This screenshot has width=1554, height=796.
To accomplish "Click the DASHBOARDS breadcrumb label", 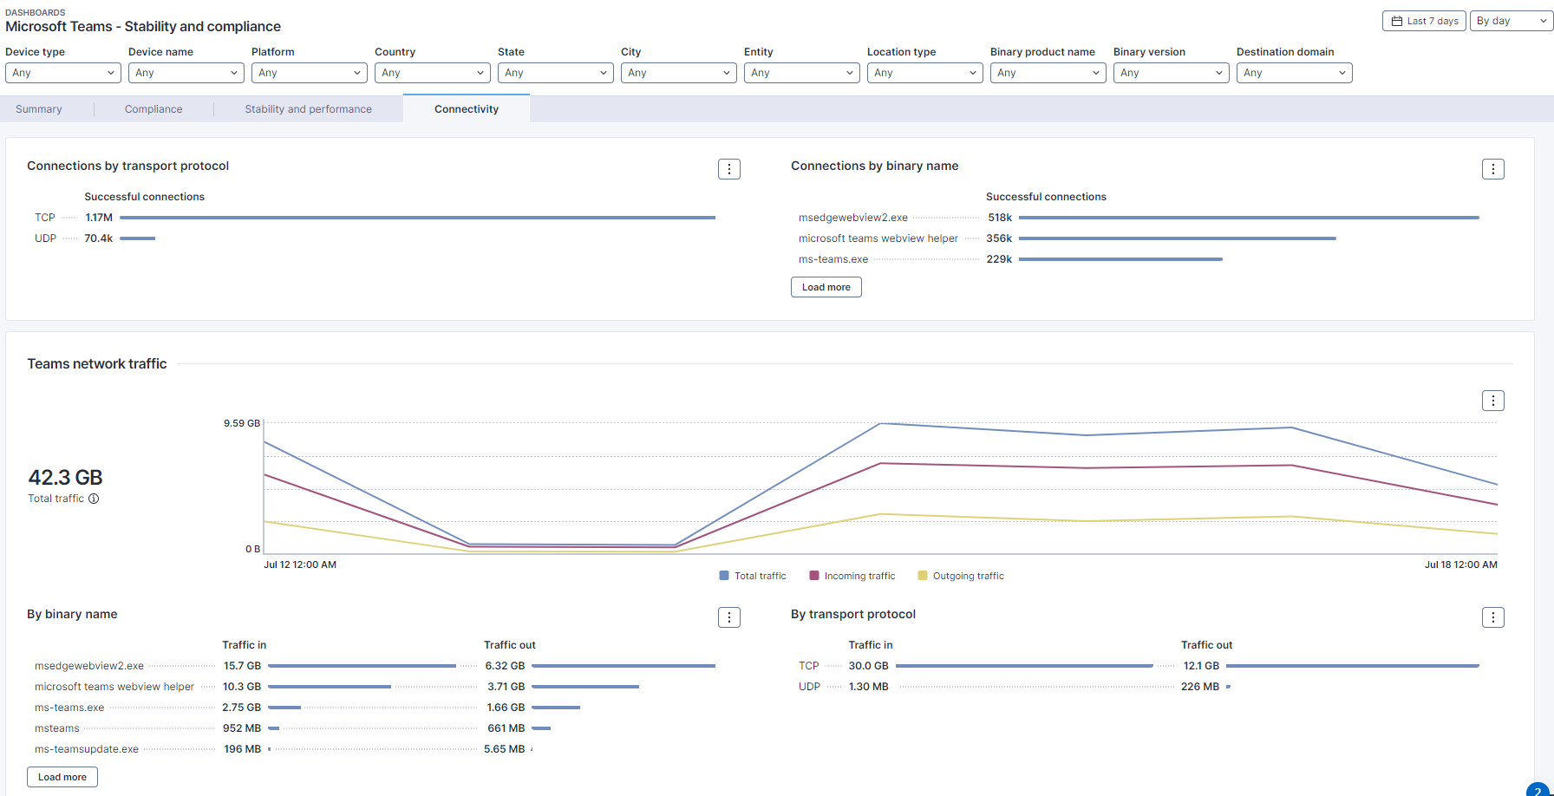I will click(x=36, y=12).
